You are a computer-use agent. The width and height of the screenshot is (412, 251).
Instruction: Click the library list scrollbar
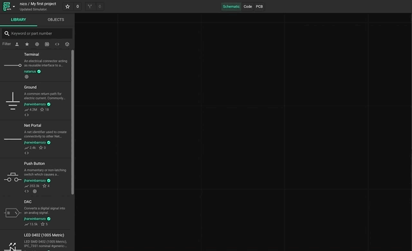(x=73, y=122)
